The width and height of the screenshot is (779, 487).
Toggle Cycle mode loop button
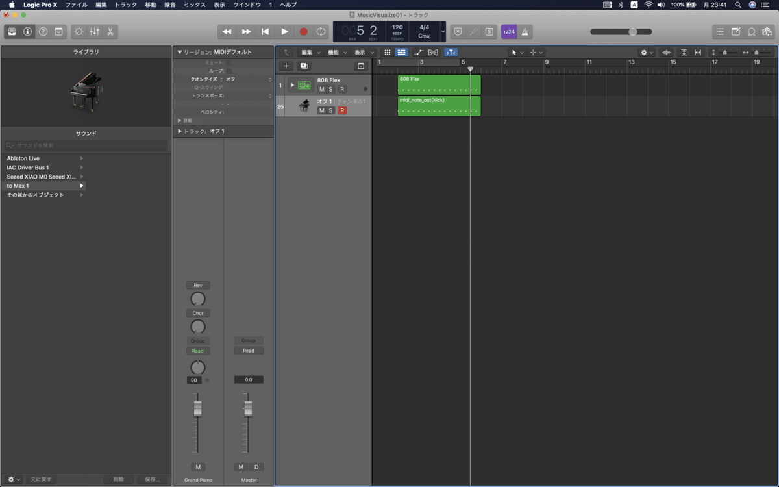(x=321, y=31)
